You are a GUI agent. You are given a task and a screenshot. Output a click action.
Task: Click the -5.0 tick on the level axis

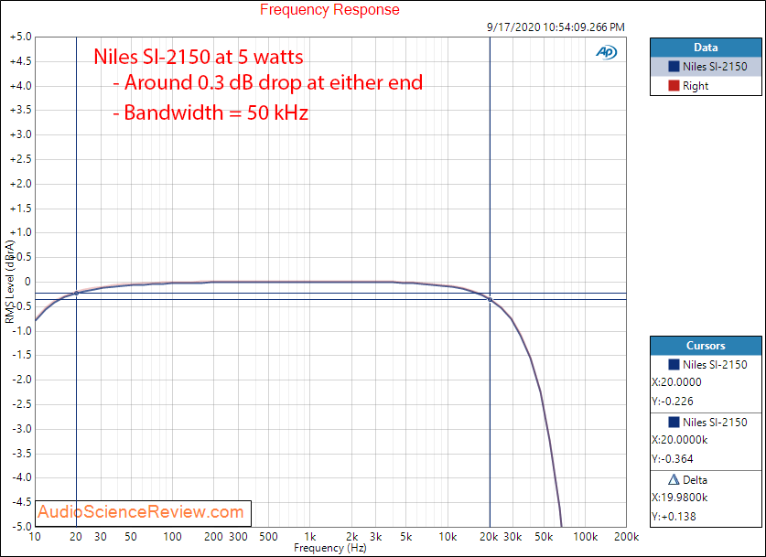21,527
